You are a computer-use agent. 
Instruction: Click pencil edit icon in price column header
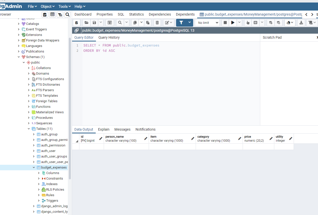click(x=271, y=138)
